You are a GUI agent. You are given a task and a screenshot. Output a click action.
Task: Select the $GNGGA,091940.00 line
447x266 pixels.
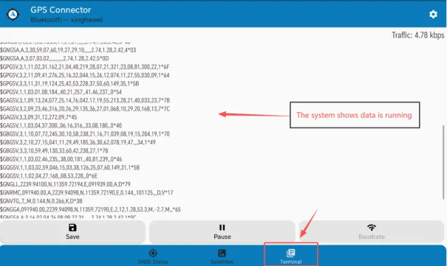90,209
